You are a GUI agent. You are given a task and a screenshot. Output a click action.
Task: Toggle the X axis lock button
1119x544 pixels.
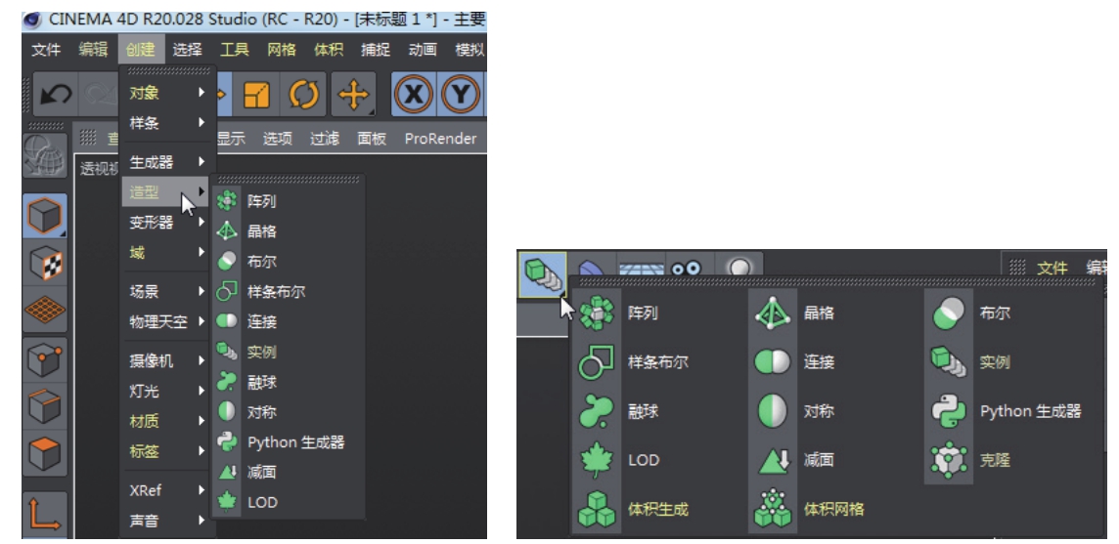pos(414,94)
